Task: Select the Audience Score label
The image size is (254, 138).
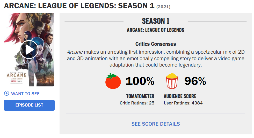Action: pos(180,96)
